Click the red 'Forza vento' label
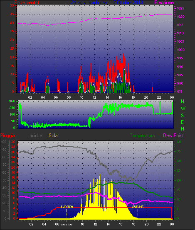 27,2
